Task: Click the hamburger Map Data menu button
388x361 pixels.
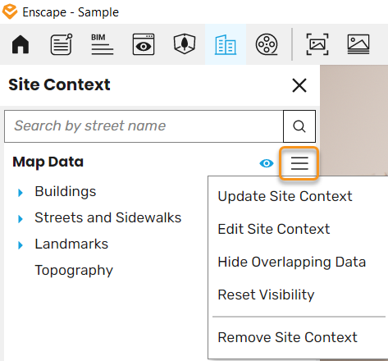Action: (299, 163)
